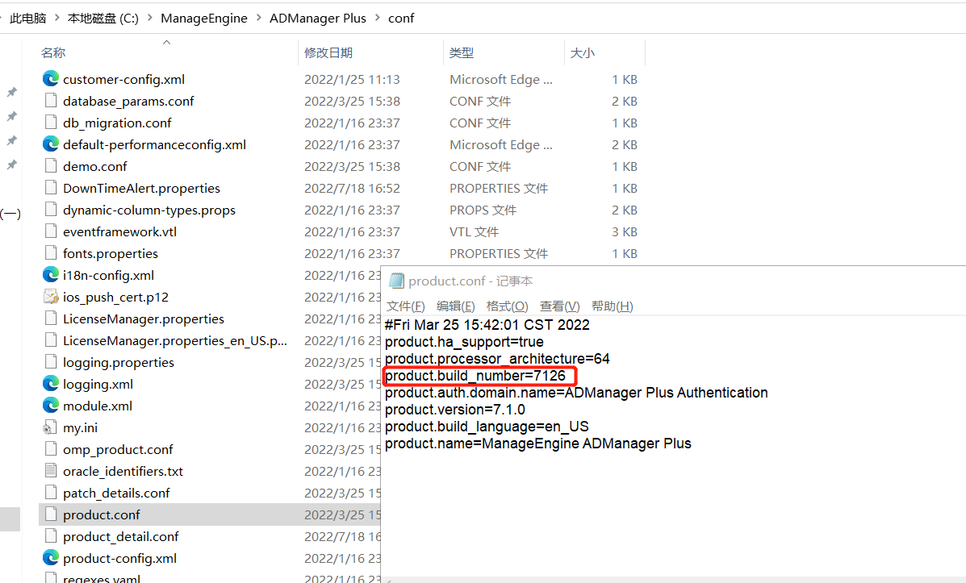Click the my.ini settings file icon
The height and width of the screenshot is (583, 966).
(x=50, y=427)
